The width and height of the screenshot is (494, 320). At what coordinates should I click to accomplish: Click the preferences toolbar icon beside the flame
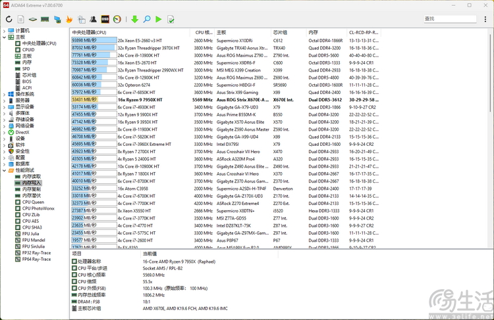[81, 20]
